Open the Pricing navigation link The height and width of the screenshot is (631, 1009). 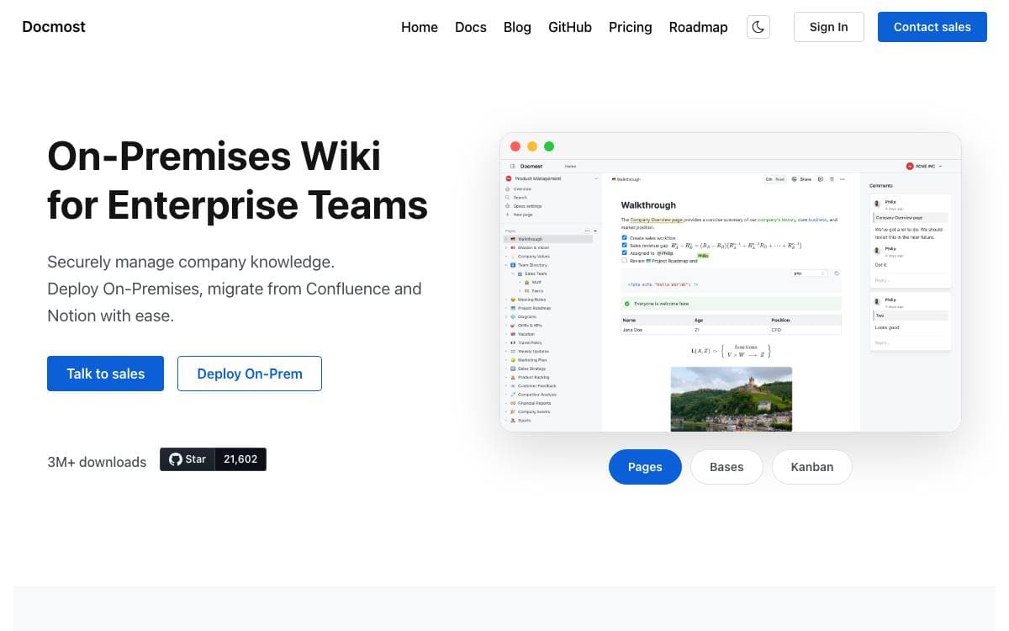pos(631,27)
